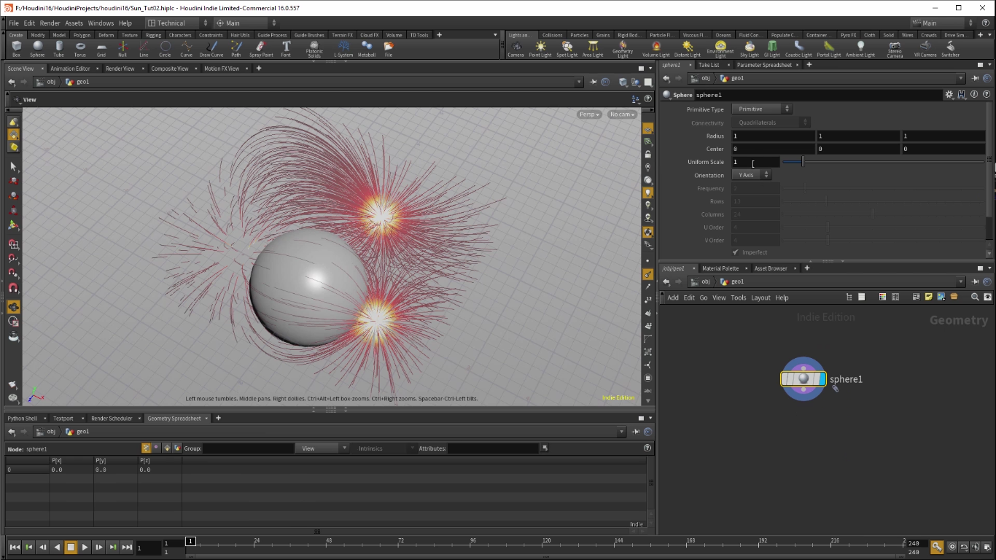The image size is (996, 560).
Task: Open the Render menu
Action: [x=50, y=23]
